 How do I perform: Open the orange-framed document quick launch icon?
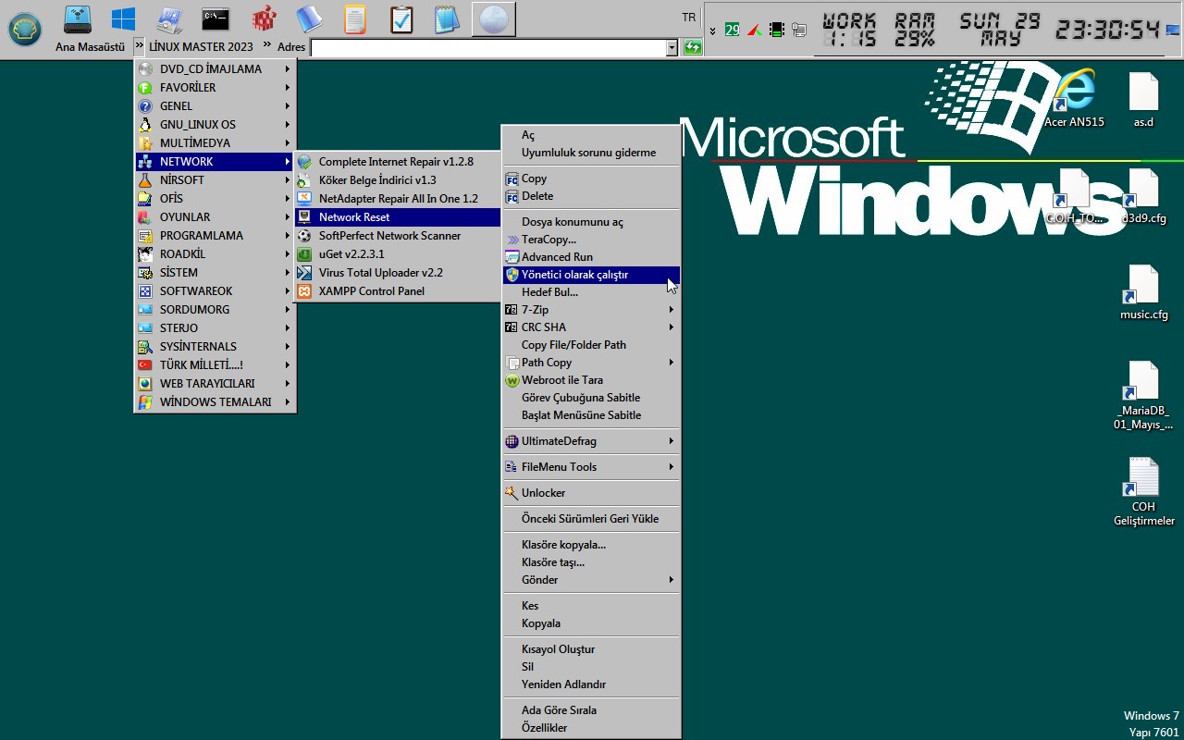tap(354, 18)
